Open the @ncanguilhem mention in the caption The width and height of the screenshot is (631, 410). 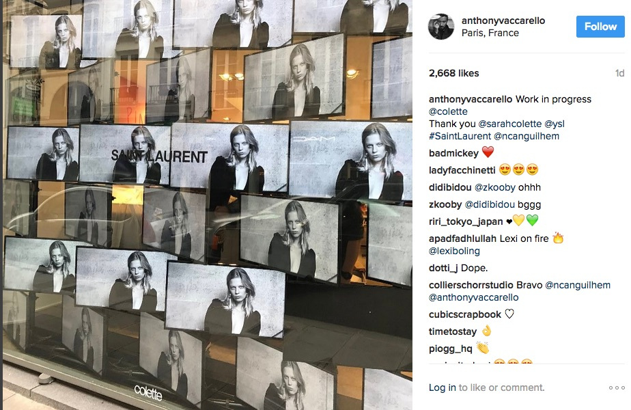(527, 136)
